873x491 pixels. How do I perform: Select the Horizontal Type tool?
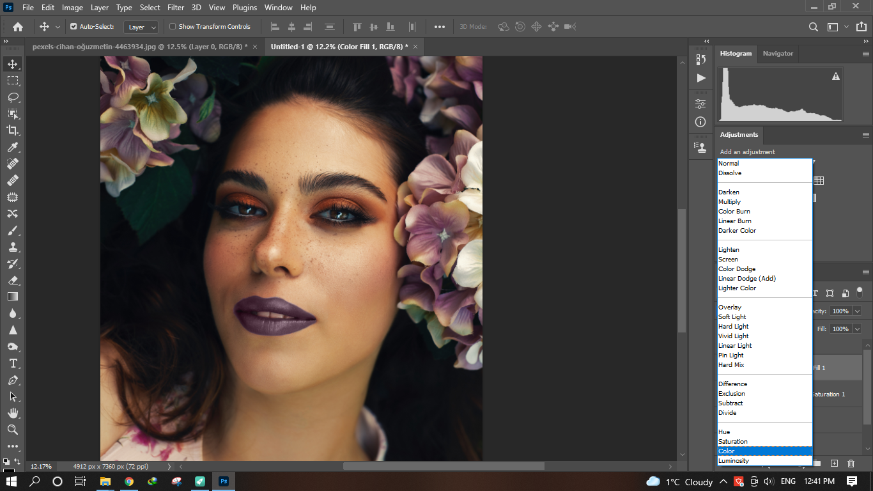pyautogui.click(x=13, y=363)
